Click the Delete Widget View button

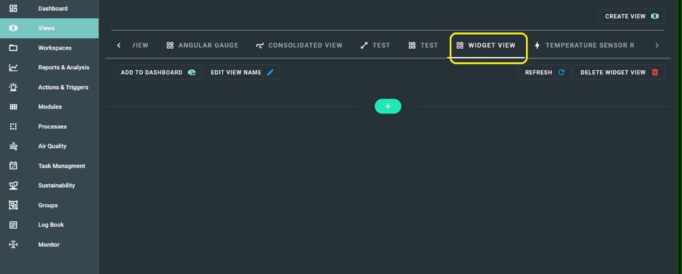(619, 72)
